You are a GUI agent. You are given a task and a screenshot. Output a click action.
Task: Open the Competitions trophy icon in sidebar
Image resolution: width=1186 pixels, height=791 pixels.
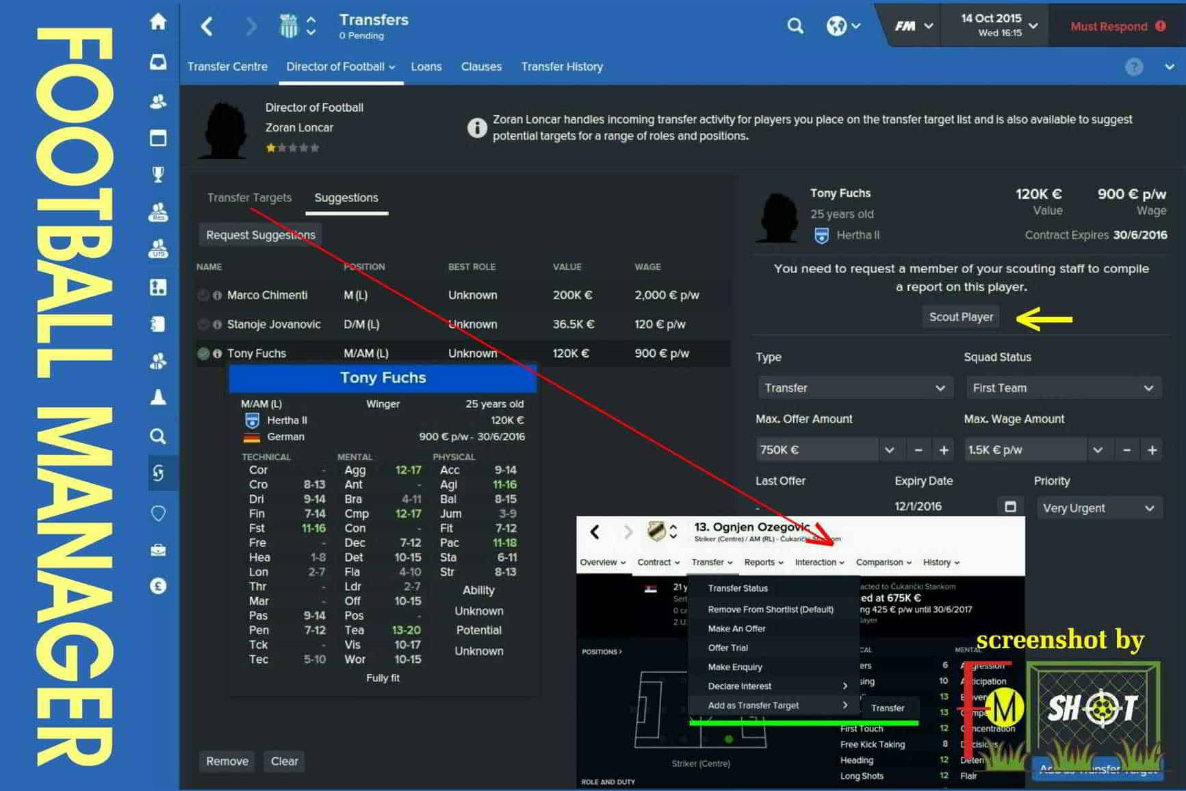tap(158, 174)
